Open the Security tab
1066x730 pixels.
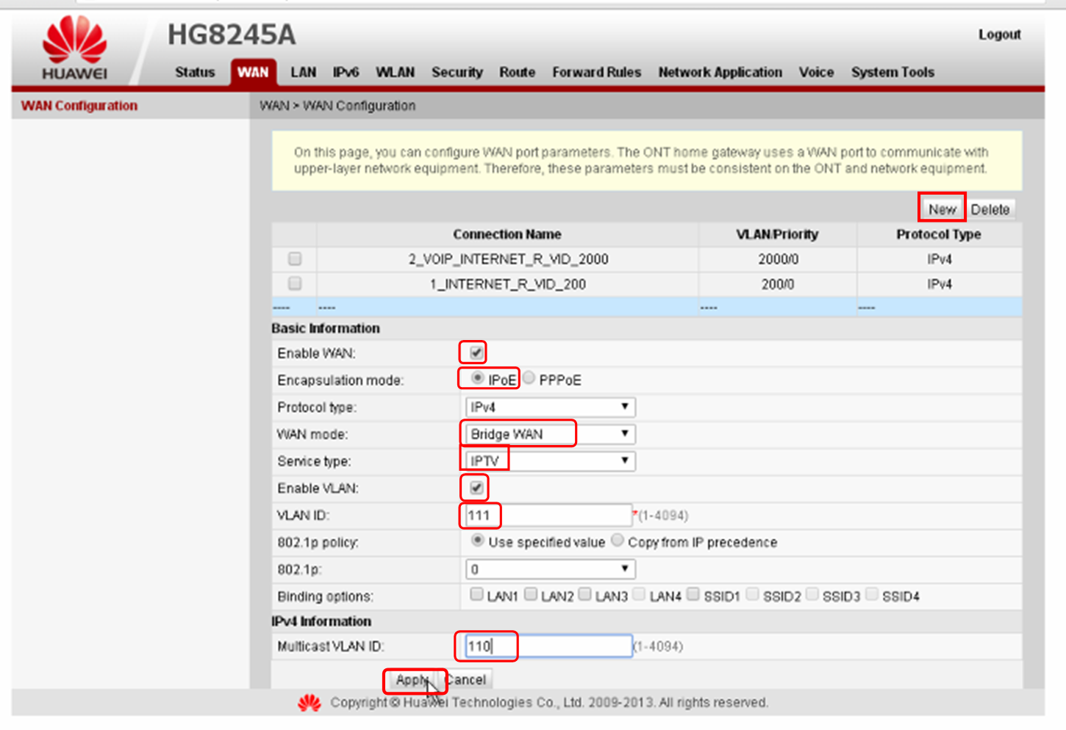(x=457, y=72)
